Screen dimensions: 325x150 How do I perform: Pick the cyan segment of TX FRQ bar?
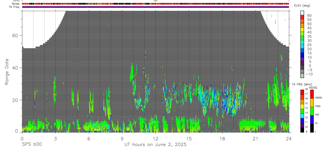coord(302,116)
